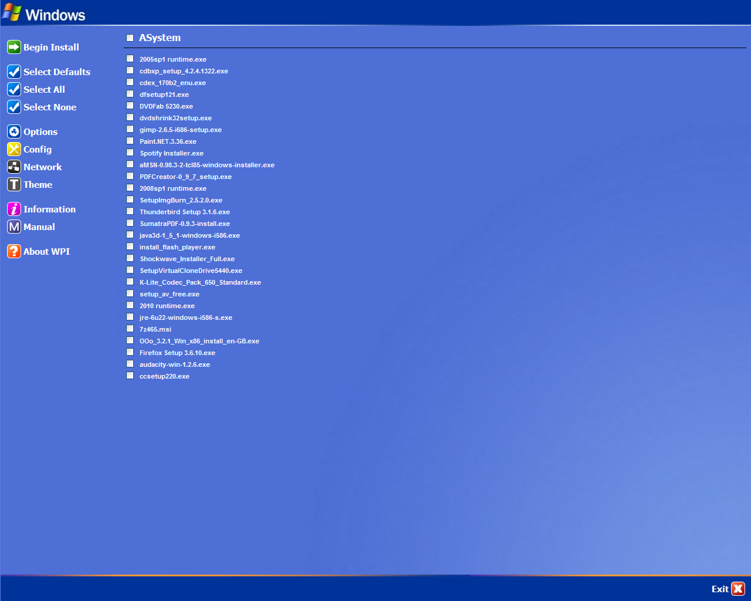The image size is (751, 601).
Task: Click the ASystem category heading
Action: point(160,38)
